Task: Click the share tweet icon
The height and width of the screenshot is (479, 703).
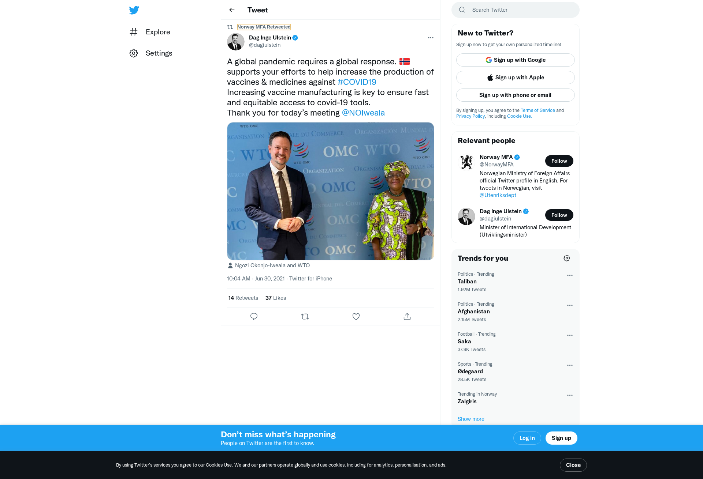Action: click(x=407, y=317)
